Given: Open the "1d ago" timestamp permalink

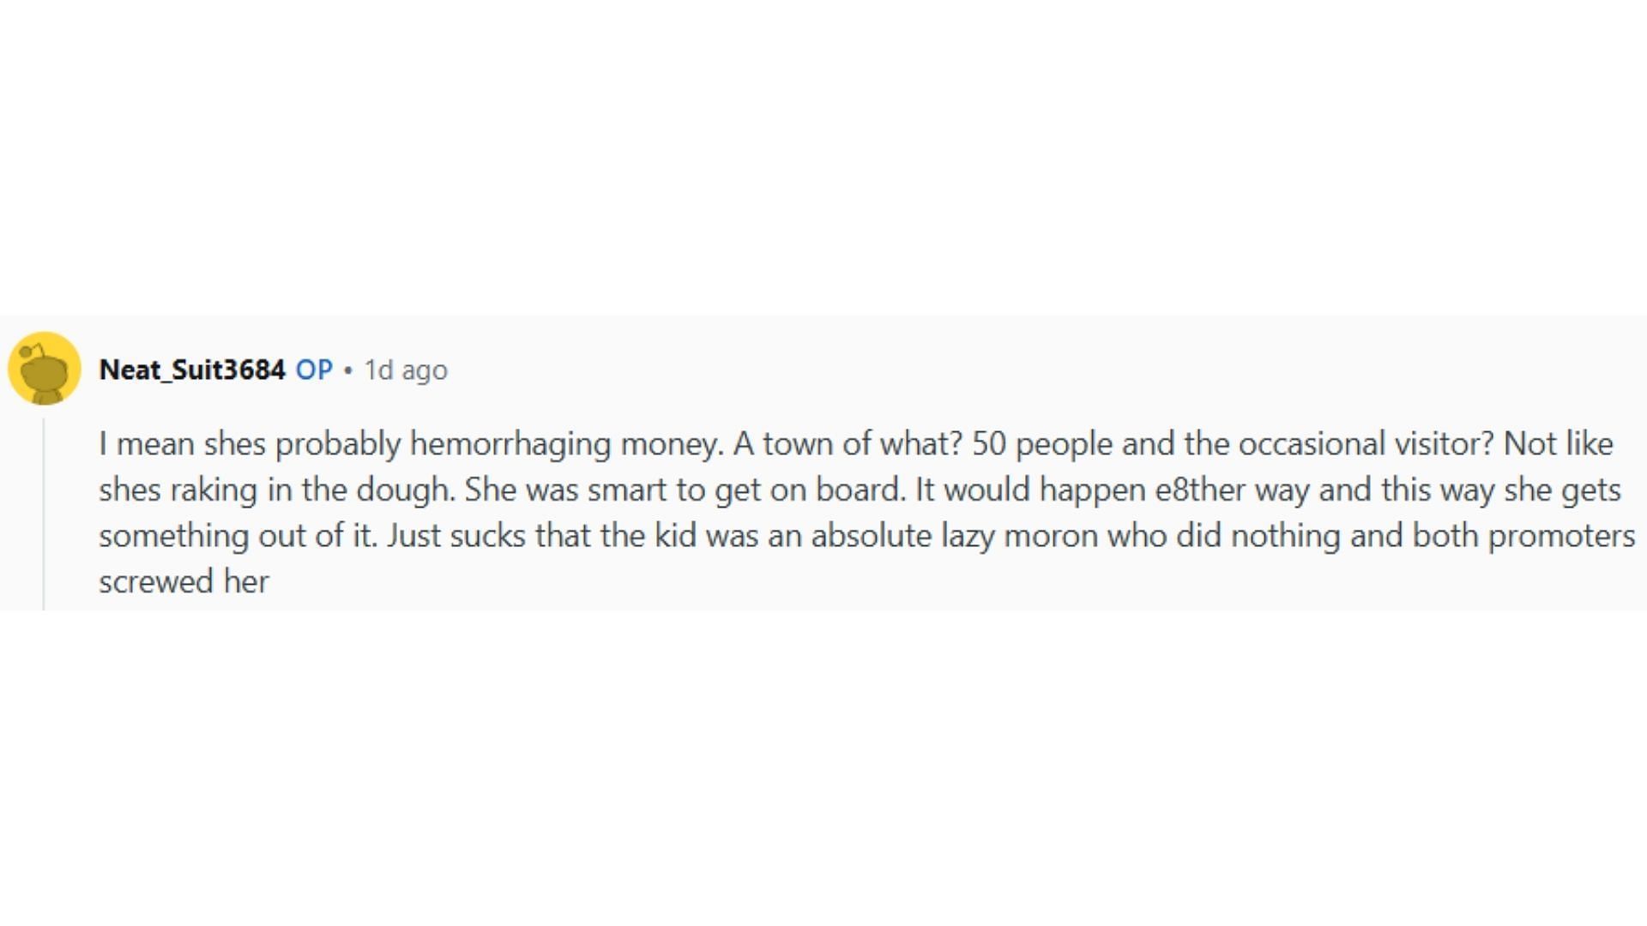Looking at the screenshot, I should point(406,370).
